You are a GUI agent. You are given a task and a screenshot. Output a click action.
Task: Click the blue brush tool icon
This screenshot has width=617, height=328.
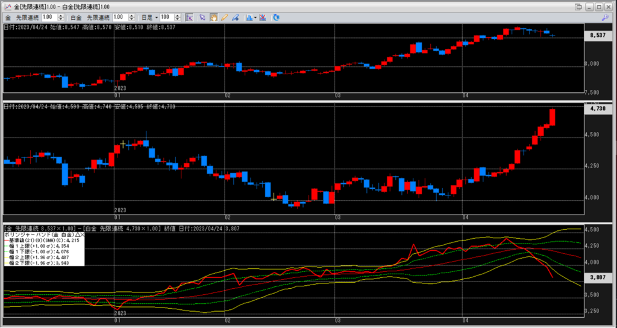pos(235,17)
